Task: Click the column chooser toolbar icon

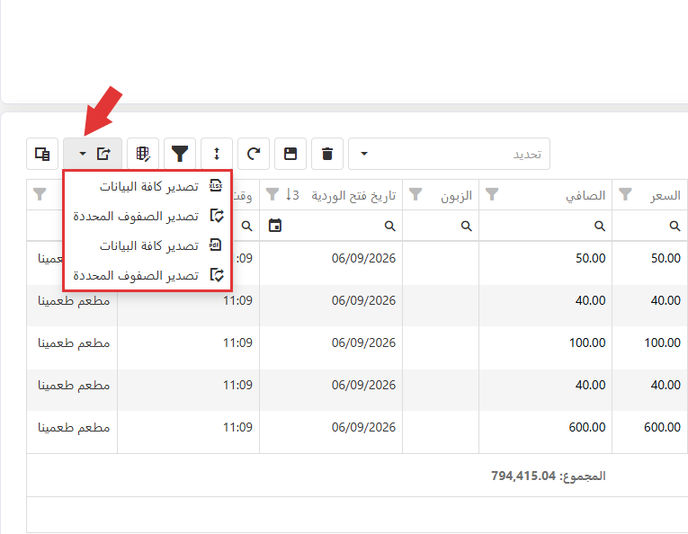Action: [42, 154]
